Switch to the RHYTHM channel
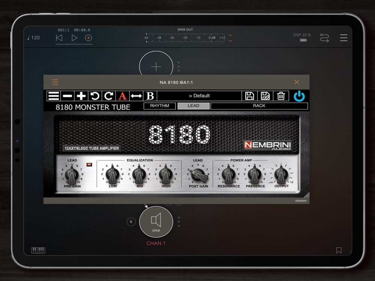 [x=159, y=106]
